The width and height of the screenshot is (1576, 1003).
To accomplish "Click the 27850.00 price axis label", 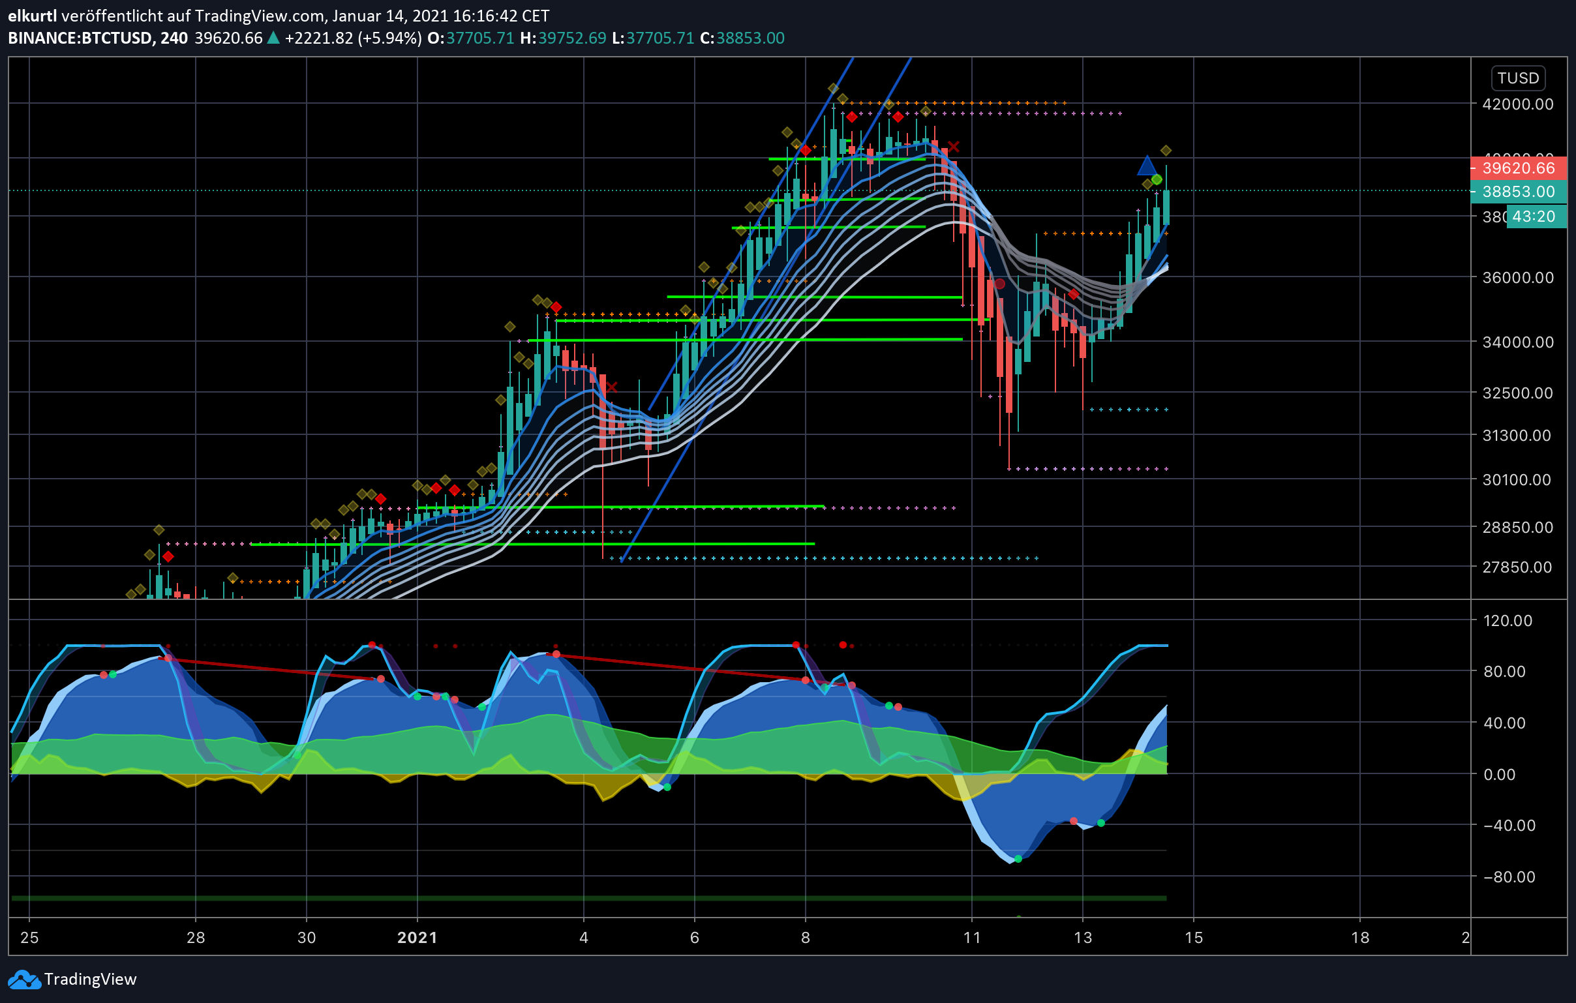I will tap(1517, 567).
